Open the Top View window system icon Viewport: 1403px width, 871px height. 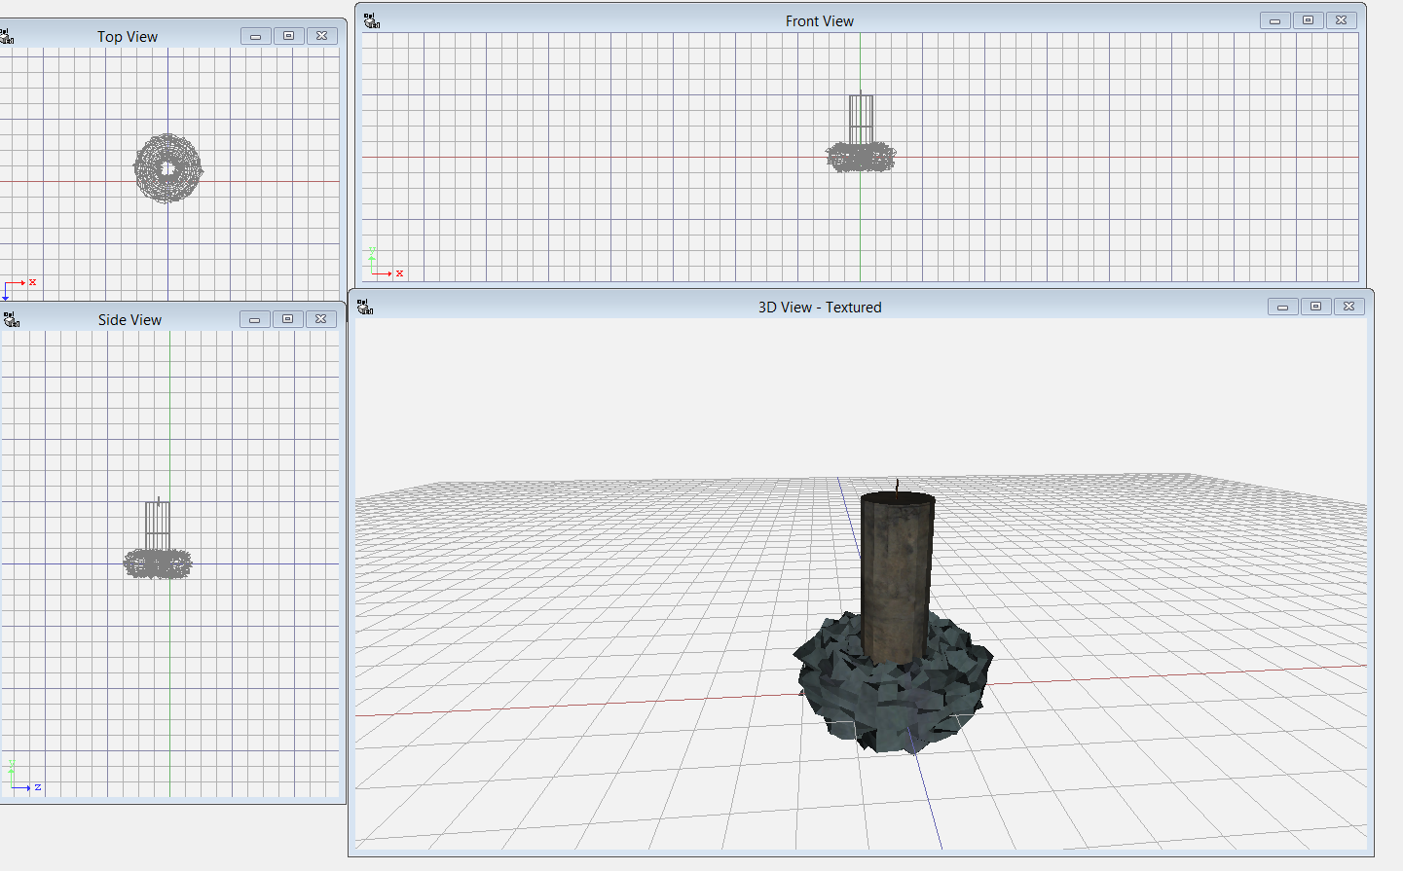[7, 36]
